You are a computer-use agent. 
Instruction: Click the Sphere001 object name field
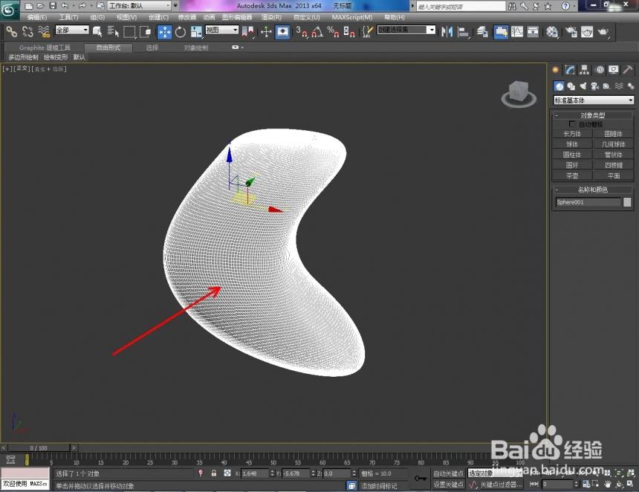588,202
